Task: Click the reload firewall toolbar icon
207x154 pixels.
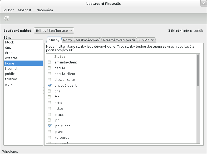Action: (7, 18)
